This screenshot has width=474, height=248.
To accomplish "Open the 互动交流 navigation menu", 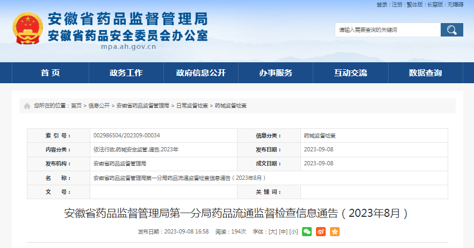I will click(x=350, y=73).
